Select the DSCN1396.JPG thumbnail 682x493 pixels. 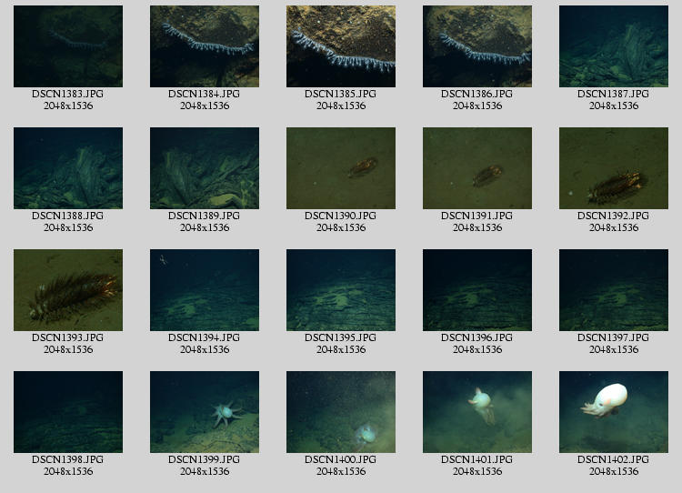477,290
